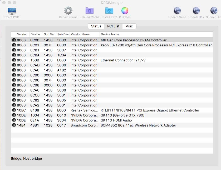This screenshot has width=221, height=170.
Task: Select the Ethernet Connection I217-V row
Action: [123, 60]
